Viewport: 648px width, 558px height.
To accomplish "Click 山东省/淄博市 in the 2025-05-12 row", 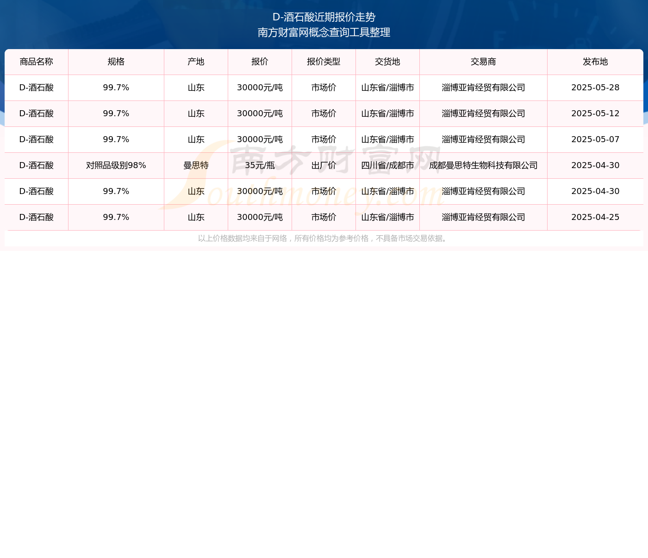I will [x=388, y=113].
